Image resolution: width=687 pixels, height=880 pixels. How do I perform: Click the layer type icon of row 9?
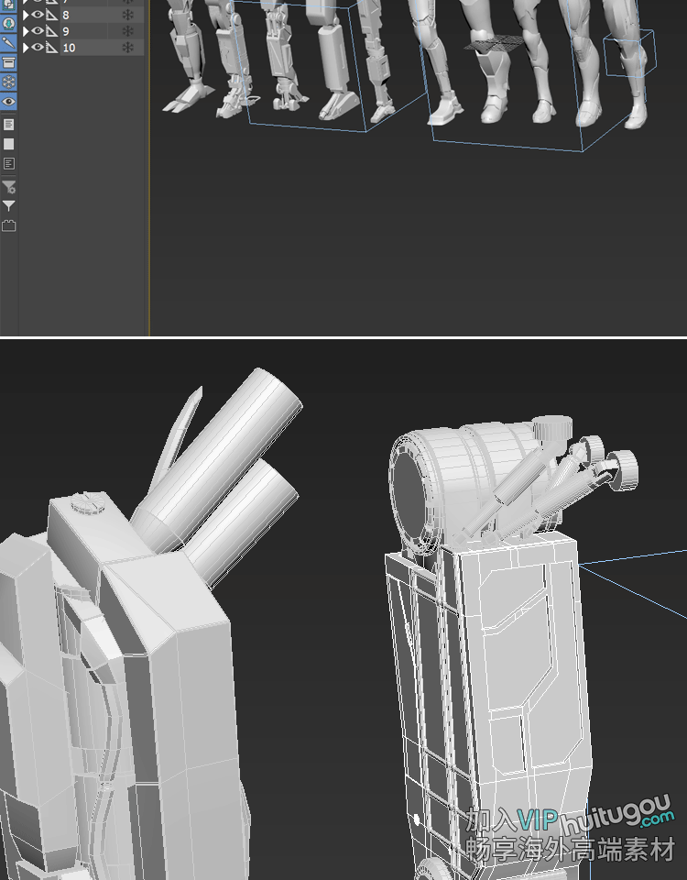51,31
